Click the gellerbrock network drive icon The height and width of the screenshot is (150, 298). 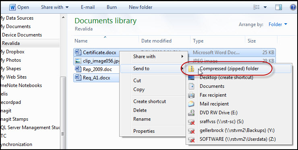pyautogui.click(x=191, y=130)
